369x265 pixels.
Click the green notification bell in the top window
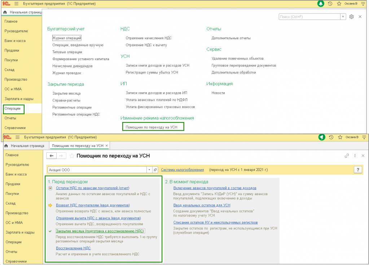(x=321, y=4)
